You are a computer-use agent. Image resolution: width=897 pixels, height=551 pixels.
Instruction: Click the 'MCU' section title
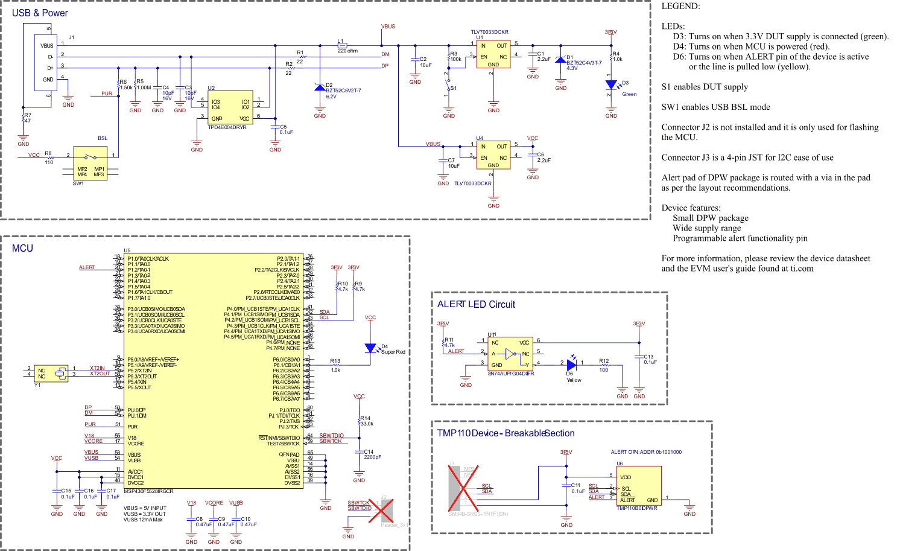pos(22,248)
